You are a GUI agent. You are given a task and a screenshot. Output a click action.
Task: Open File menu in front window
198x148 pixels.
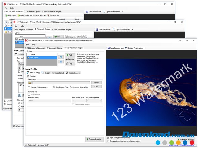point(28,44)
